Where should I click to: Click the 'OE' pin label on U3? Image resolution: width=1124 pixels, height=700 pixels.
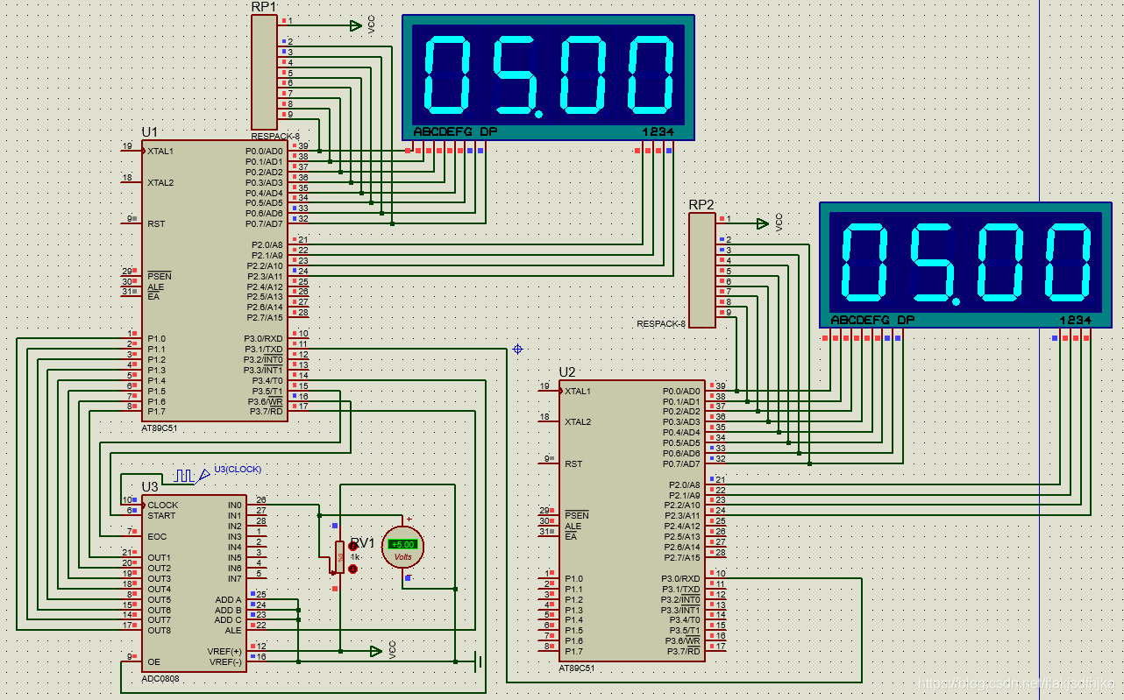point(153,661)
